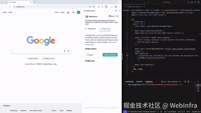Toggle the VS Code secondary side bar
Screen dimensions: 201x113
coord(195,2)
